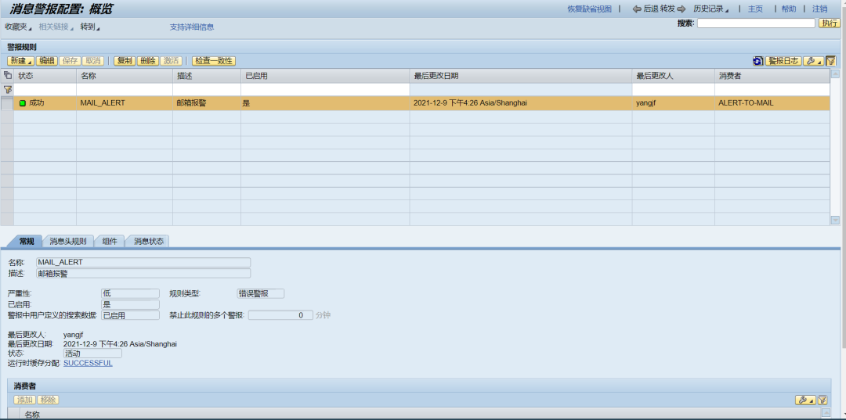
Task: Click the 已启用 column header
Action: pos(325,76)
